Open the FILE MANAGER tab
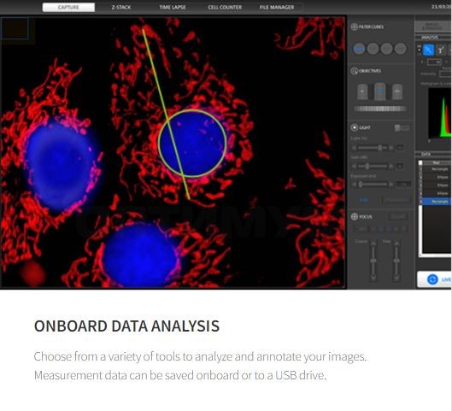The width and height of the screenshot is (452, 411). 277,7
